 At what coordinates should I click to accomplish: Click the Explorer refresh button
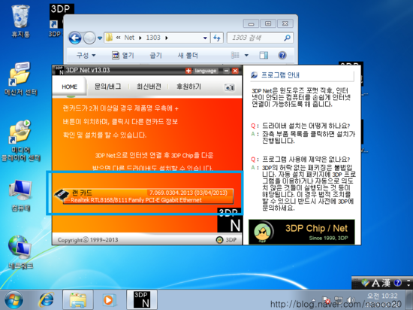[217, 38]
